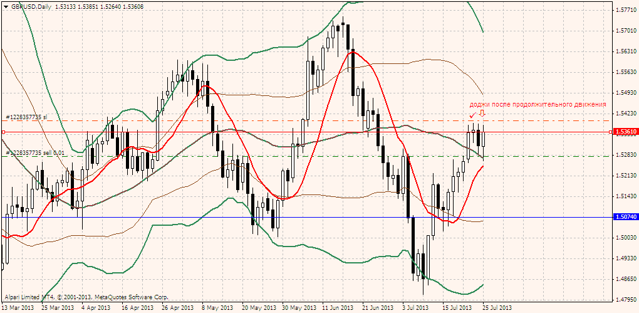Grab the square handle at the right end of the red line
639x313 pixels.
tap(610, 132)
